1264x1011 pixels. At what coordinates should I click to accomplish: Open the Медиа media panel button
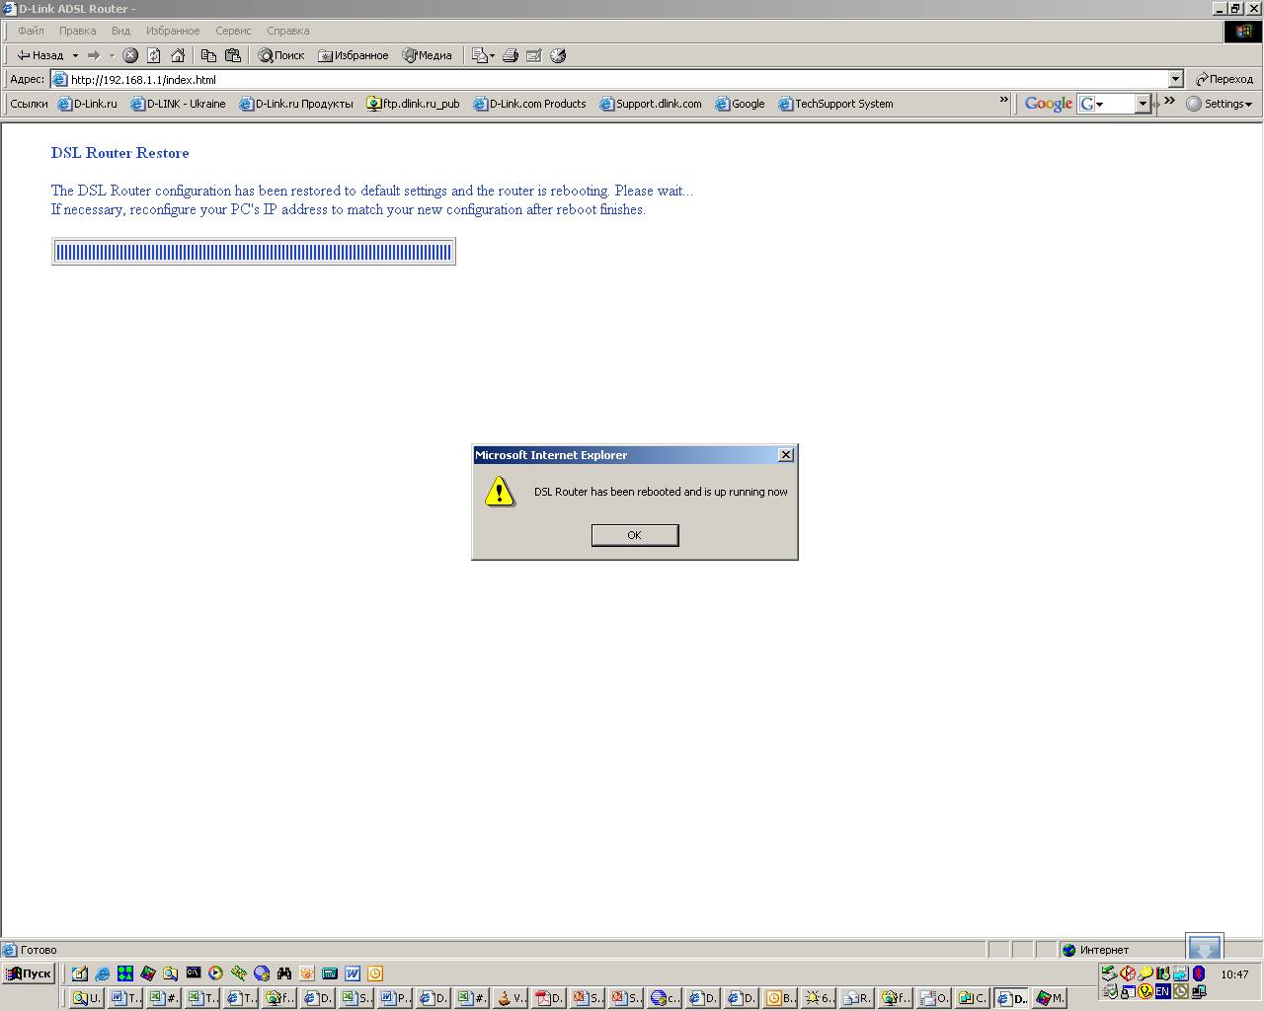[428, 55]
